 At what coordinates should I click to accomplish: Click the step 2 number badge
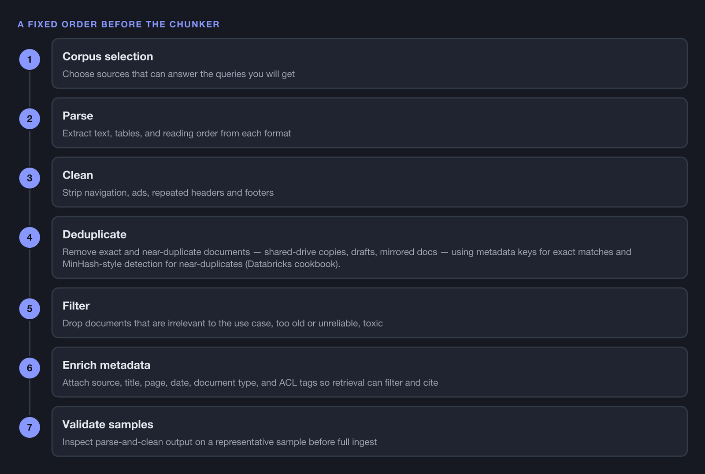(30, 119)
